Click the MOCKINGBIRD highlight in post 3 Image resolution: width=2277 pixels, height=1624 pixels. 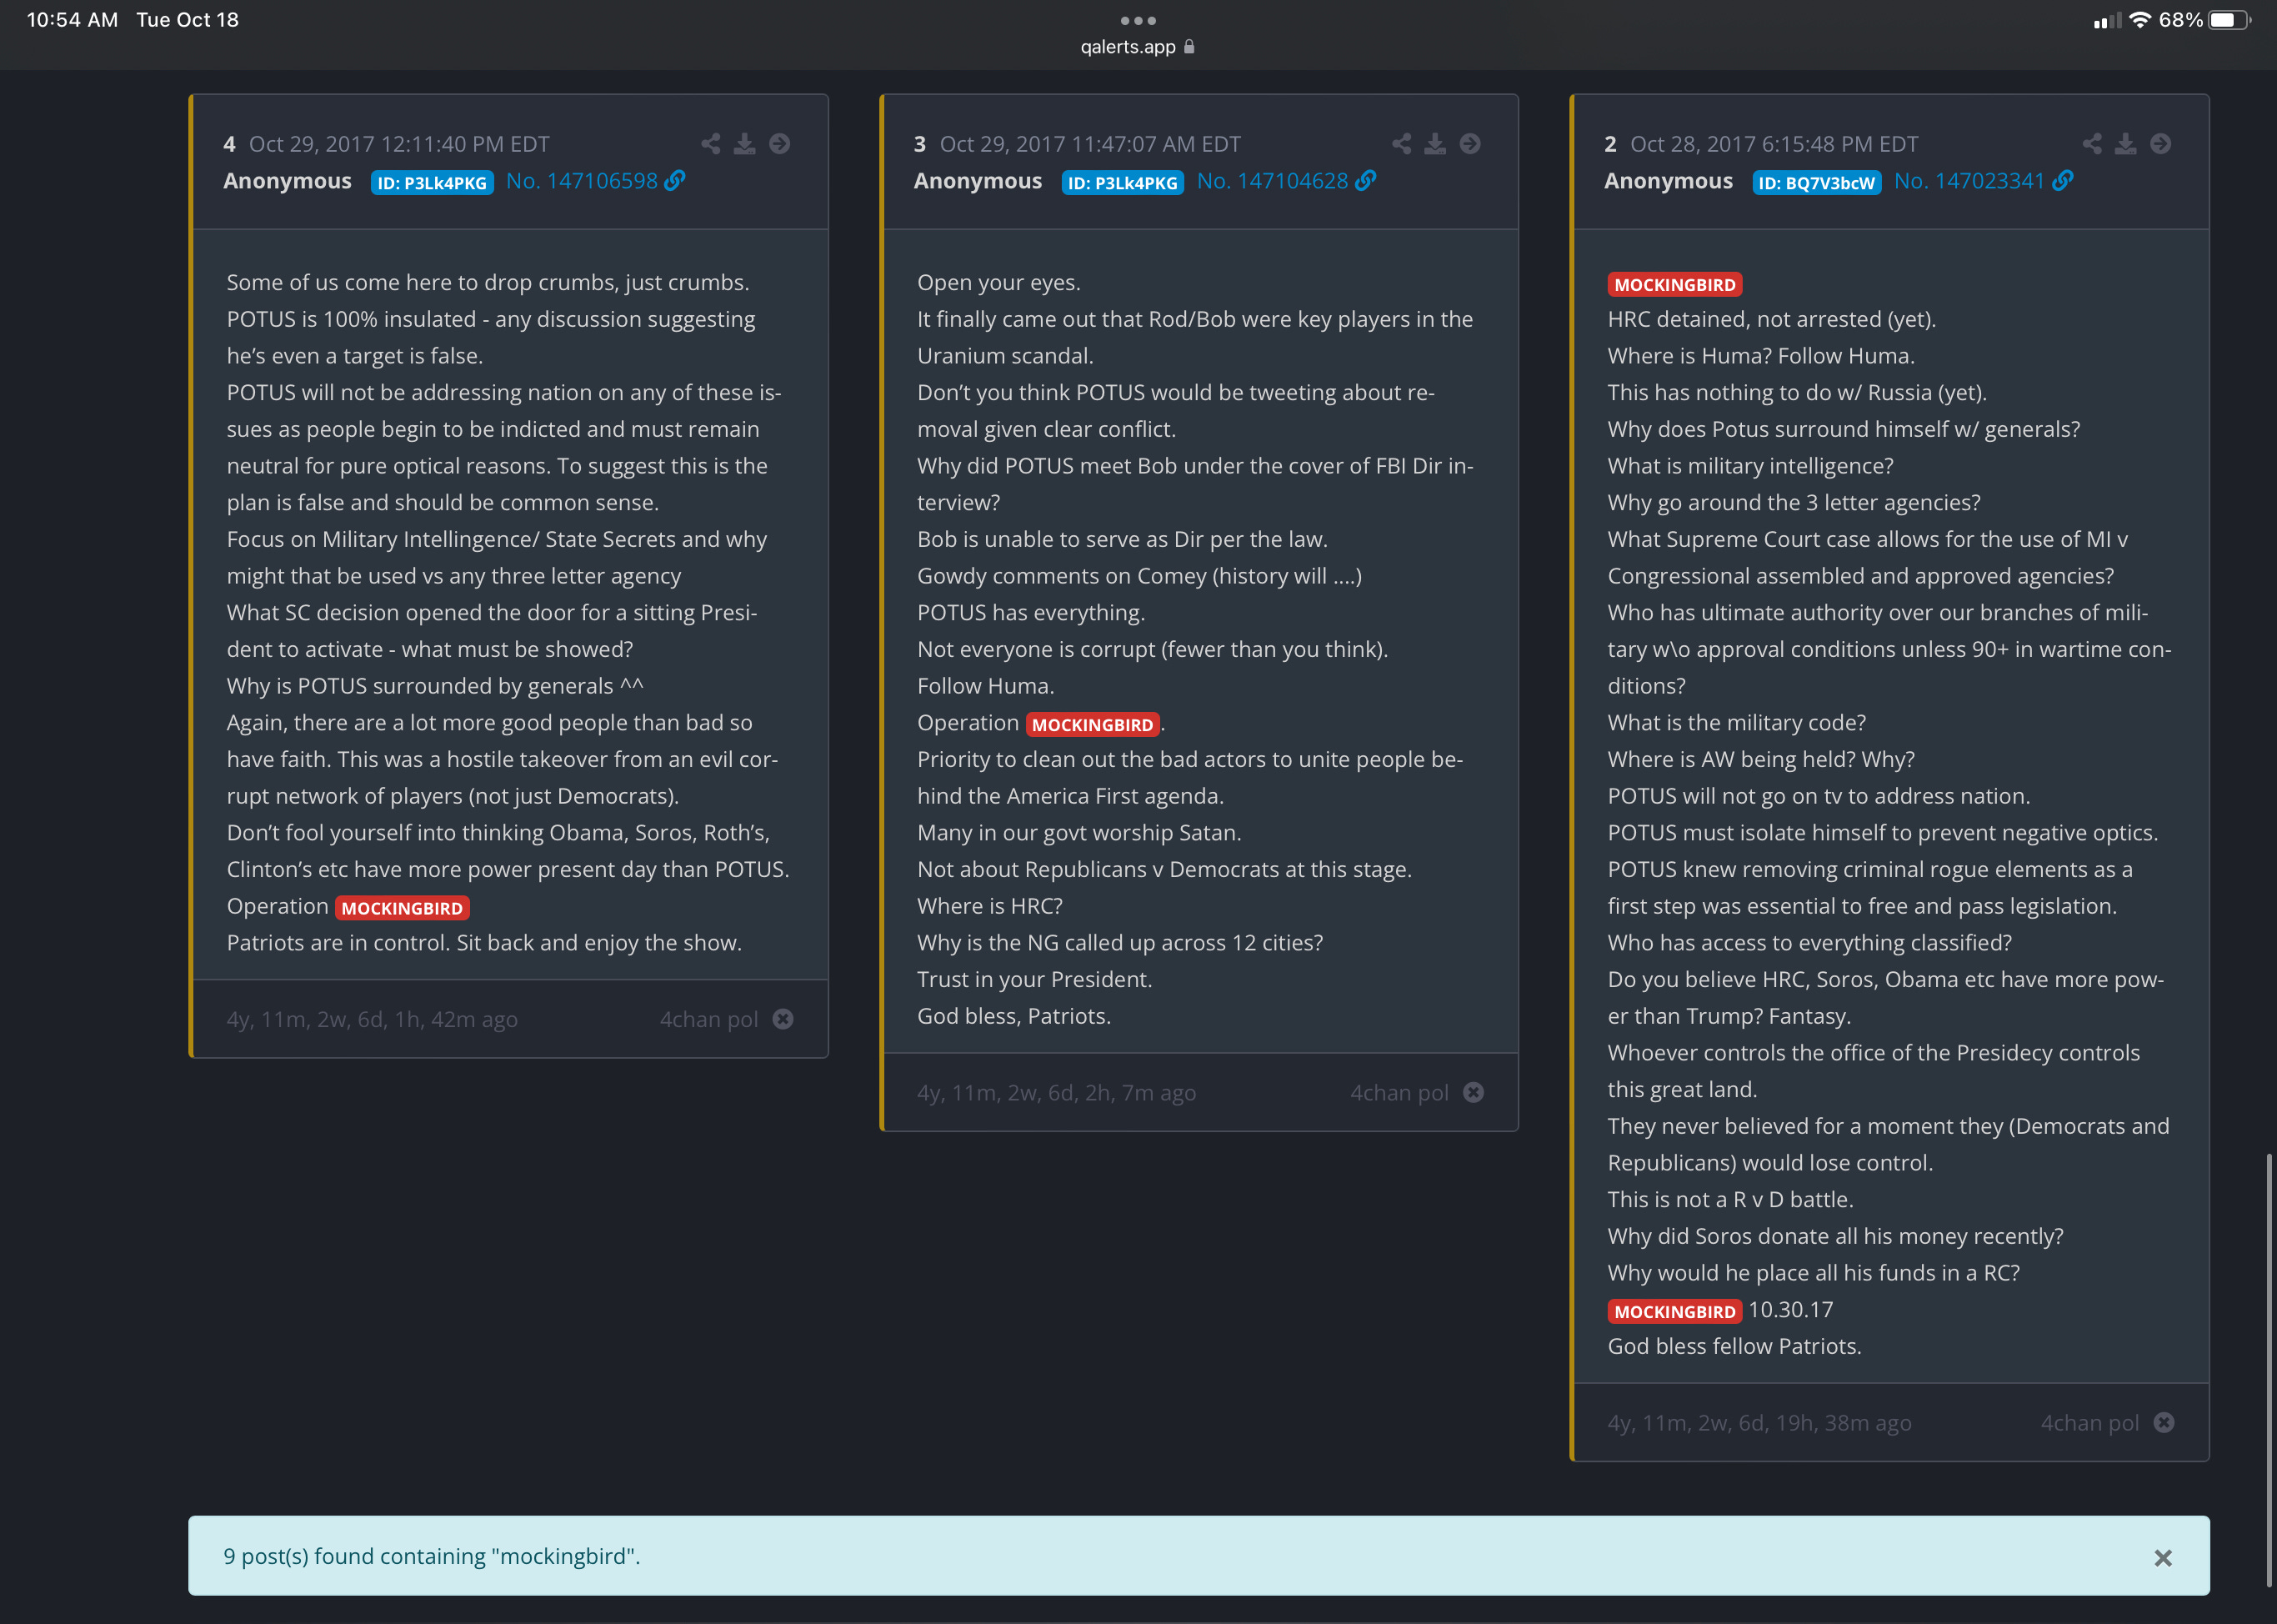(x=1093, y=725)
